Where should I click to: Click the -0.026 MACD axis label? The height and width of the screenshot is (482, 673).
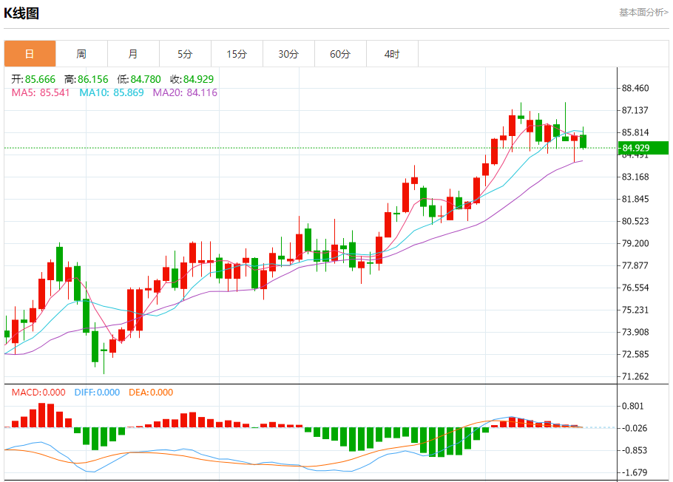point(635,428)
